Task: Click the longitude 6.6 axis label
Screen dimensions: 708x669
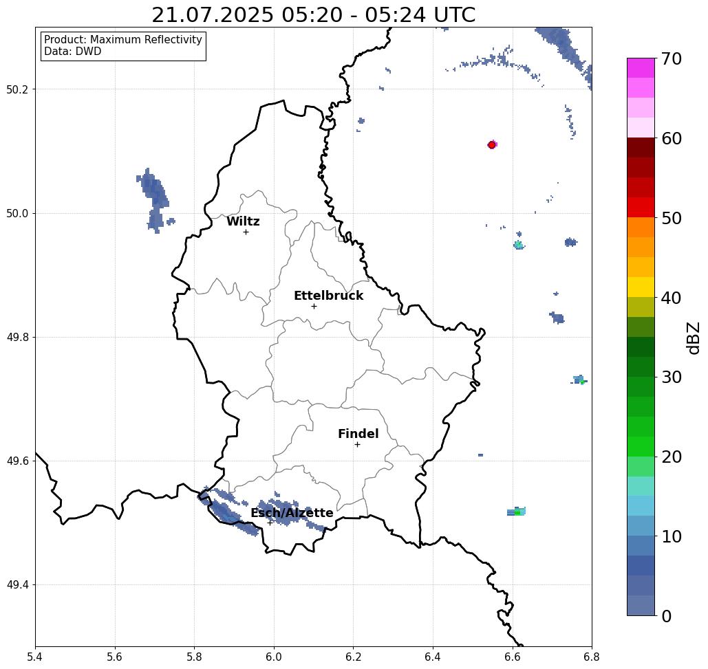Action: [x=512, y=657]
